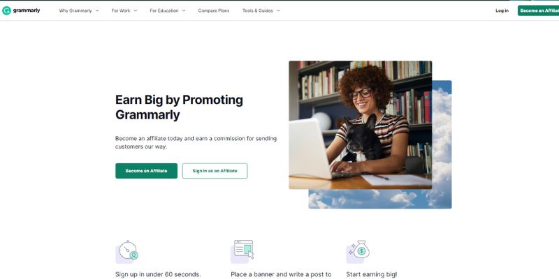Image resolution: width=559 pixels, height=279 pixels.
Task: Click the stopwatch sign-up icon
Action: click(127, 251)
